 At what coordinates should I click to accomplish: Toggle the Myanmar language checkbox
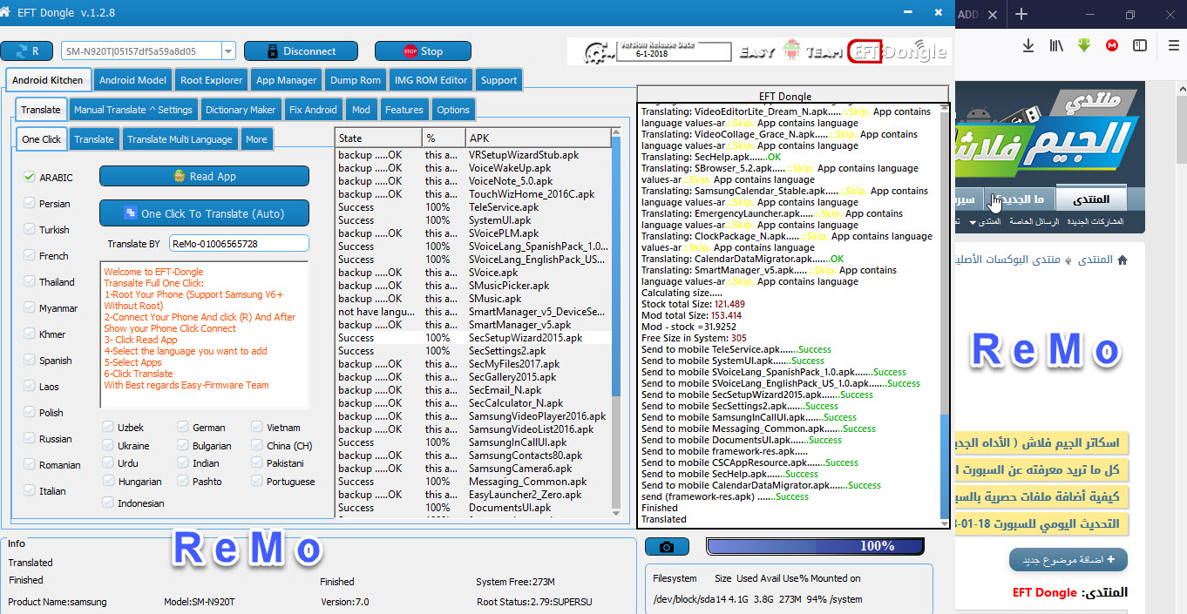point(30,307)
